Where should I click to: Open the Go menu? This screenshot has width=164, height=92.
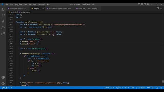click(x=30, y=4)
